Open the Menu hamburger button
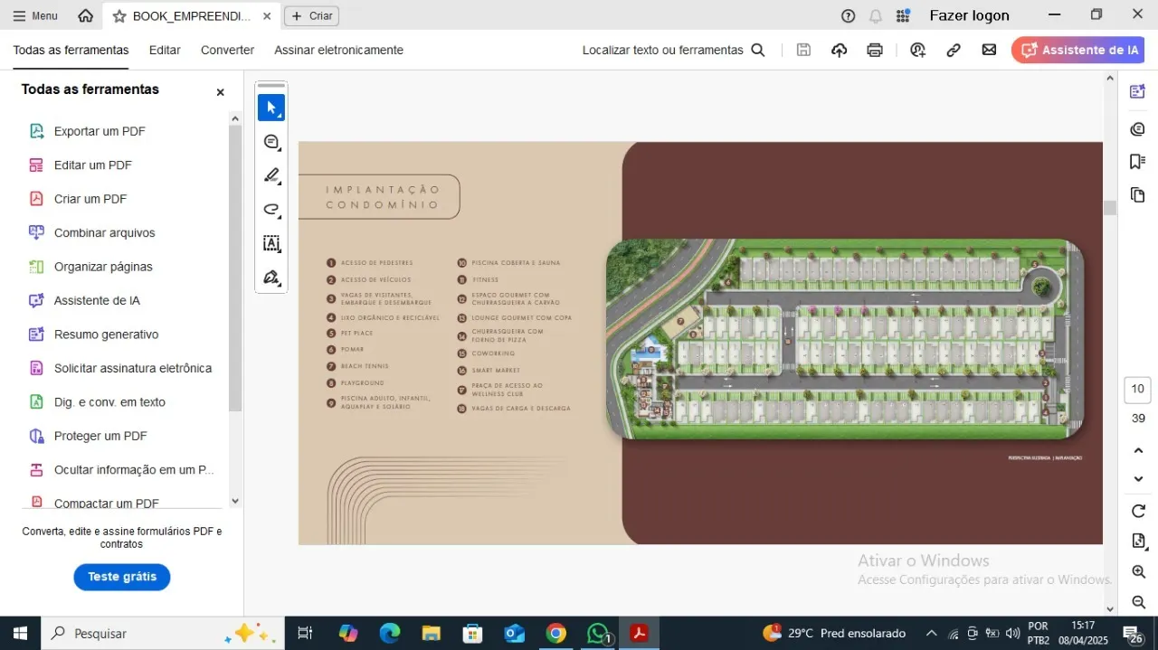The width and height of the screenshot is (1158, 650). (x=34, y=16)
